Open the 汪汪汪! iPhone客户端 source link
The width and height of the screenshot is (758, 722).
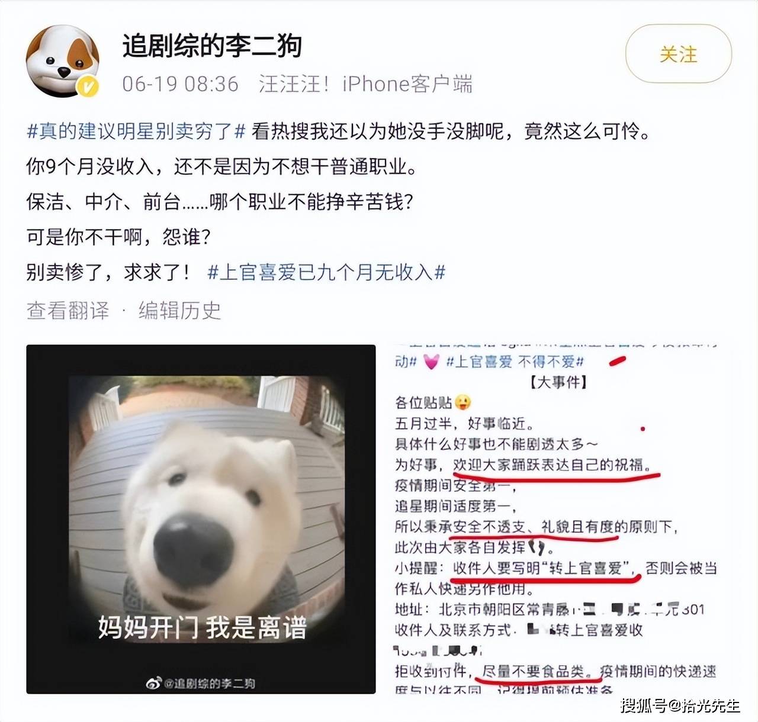tap(365, 84)
